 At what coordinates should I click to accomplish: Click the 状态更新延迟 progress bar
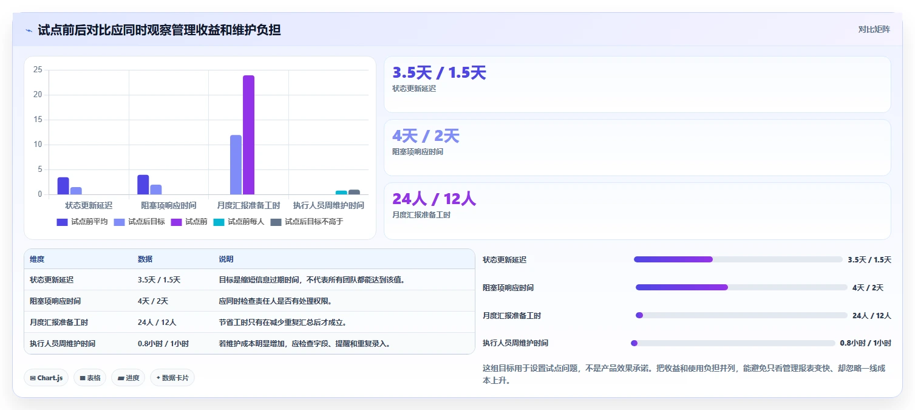pyautogui.click(x=738, y=259)
